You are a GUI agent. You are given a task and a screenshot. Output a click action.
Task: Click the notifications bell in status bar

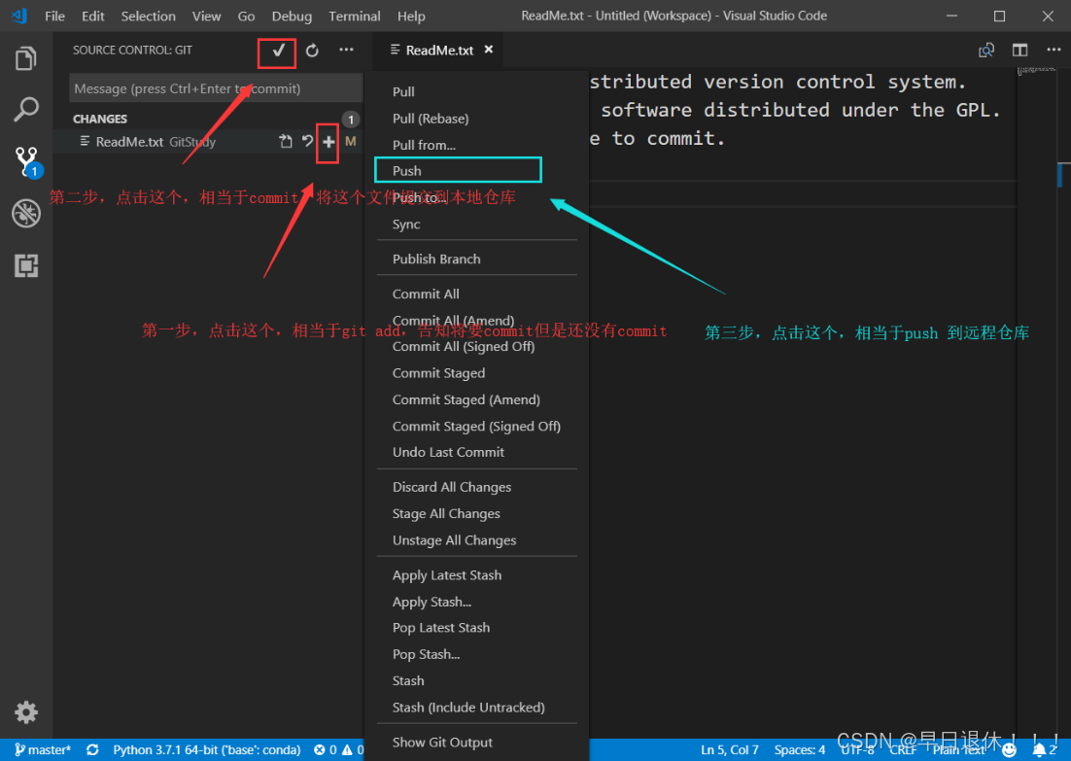pos(1045,750)
